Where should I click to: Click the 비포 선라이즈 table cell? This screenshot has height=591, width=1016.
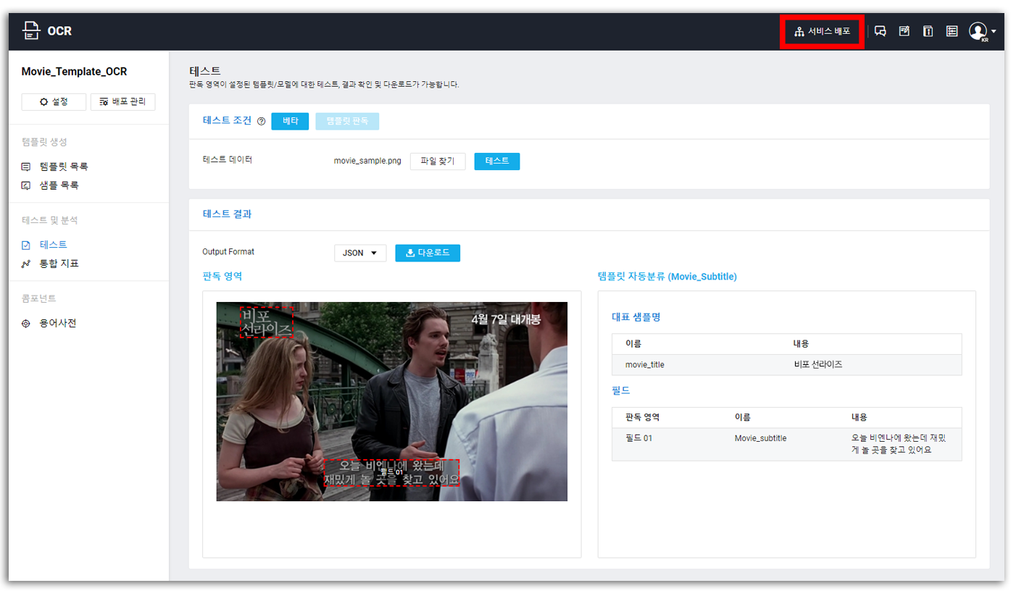pos(818,365)
